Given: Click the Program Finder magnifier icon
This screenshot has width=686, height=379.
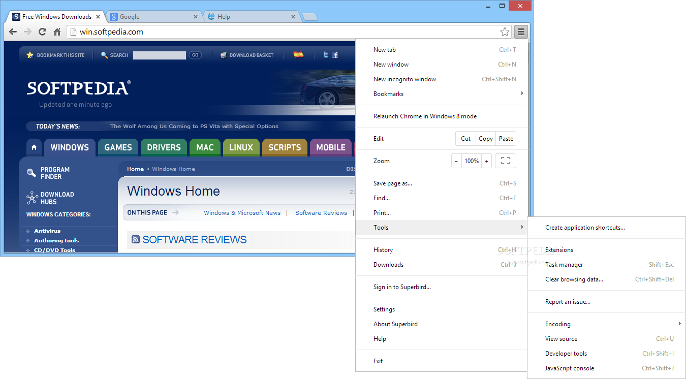Looking at the screenshot, I should [32, 173].
